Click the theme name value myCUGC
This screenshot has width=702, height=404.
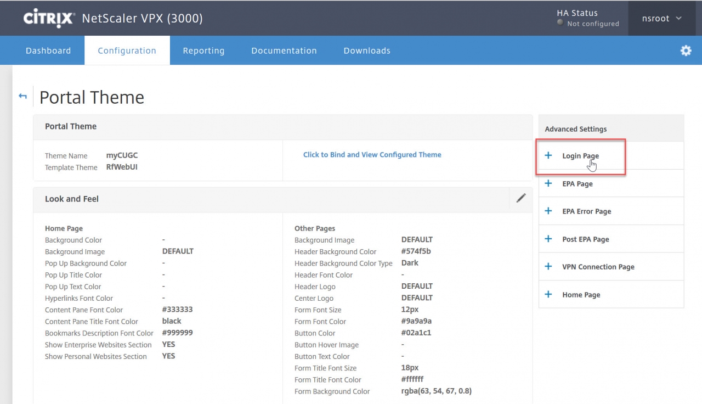(x=122, y=155)
